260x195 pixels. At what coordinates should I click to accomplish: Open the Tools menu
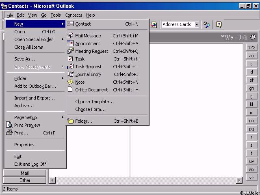click(56, 15)
